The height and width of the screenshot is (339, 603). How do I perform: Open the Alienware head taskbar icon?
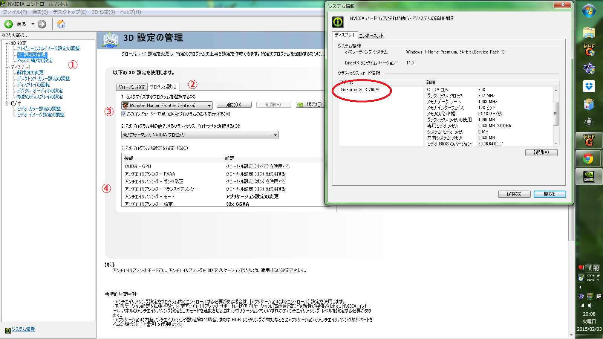(x=589, y=122)
